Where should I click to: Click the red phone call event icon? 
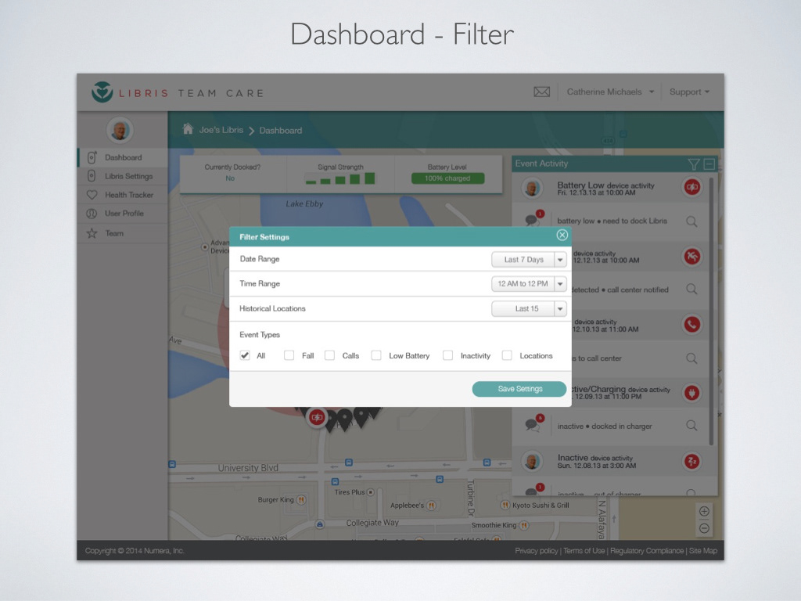(x=692, y=325)
